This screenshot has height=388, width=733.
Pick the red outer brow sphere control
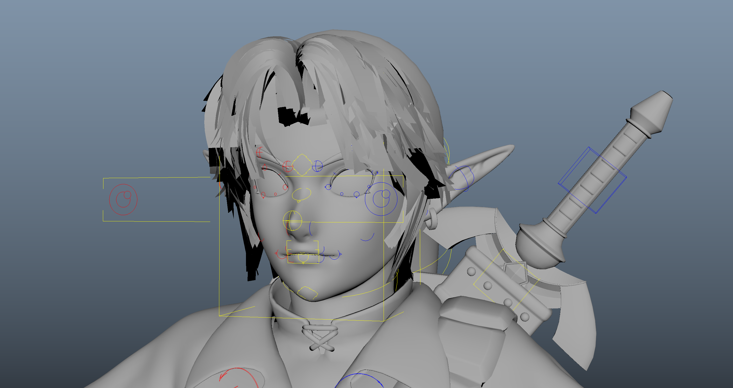pos(260,152)
